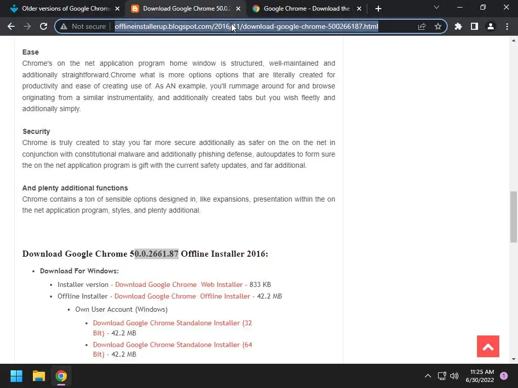Open the tab search dropdown chevron
The image size is (518, 388).
[437, 7]
